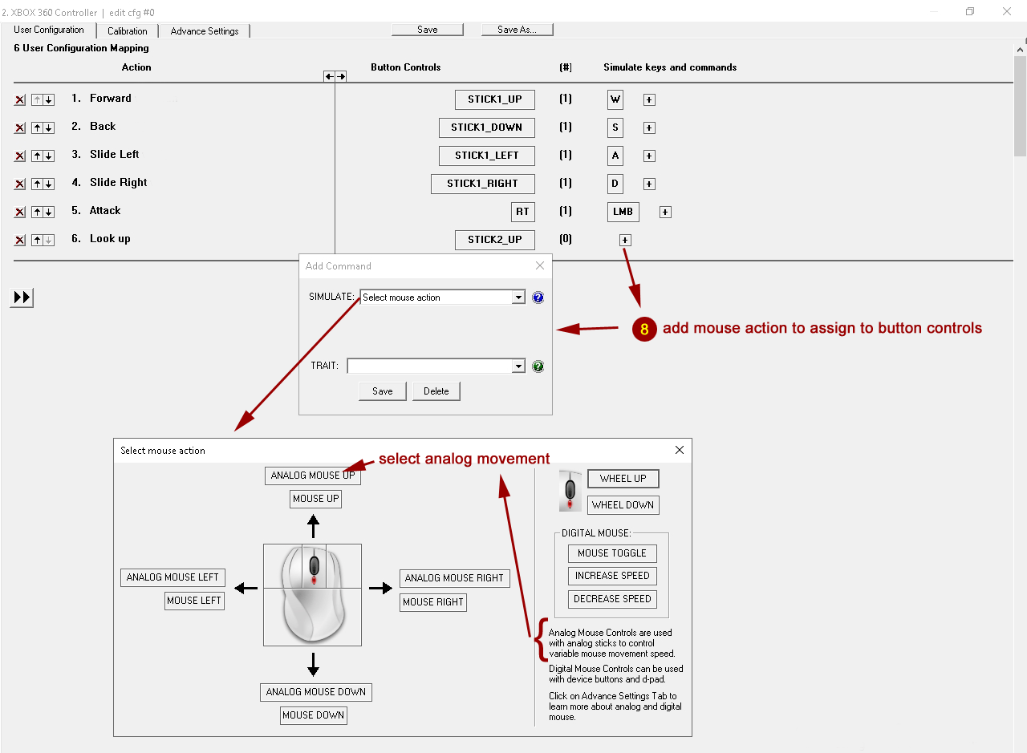Choose the ANALOG MOUSE UP action
The height and width of the screenshot is (753, 1027).
[312, 476]
